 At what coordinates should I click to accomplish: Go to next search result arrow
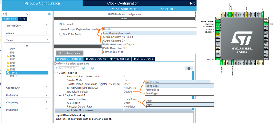pos(92,68)
